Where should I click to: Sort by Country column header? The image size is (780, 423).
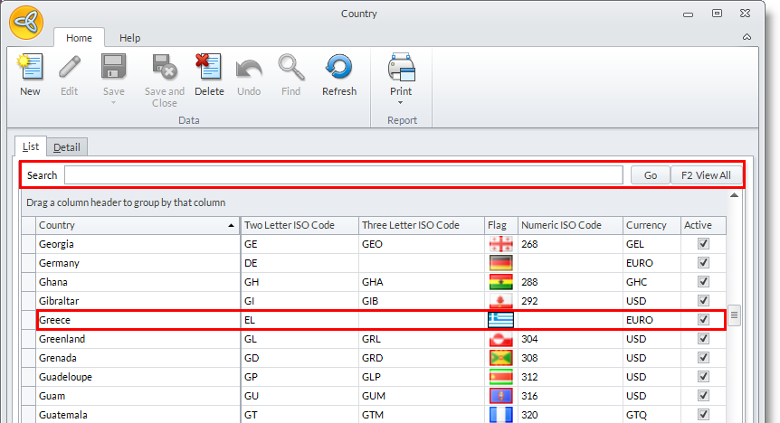point(138,225)
